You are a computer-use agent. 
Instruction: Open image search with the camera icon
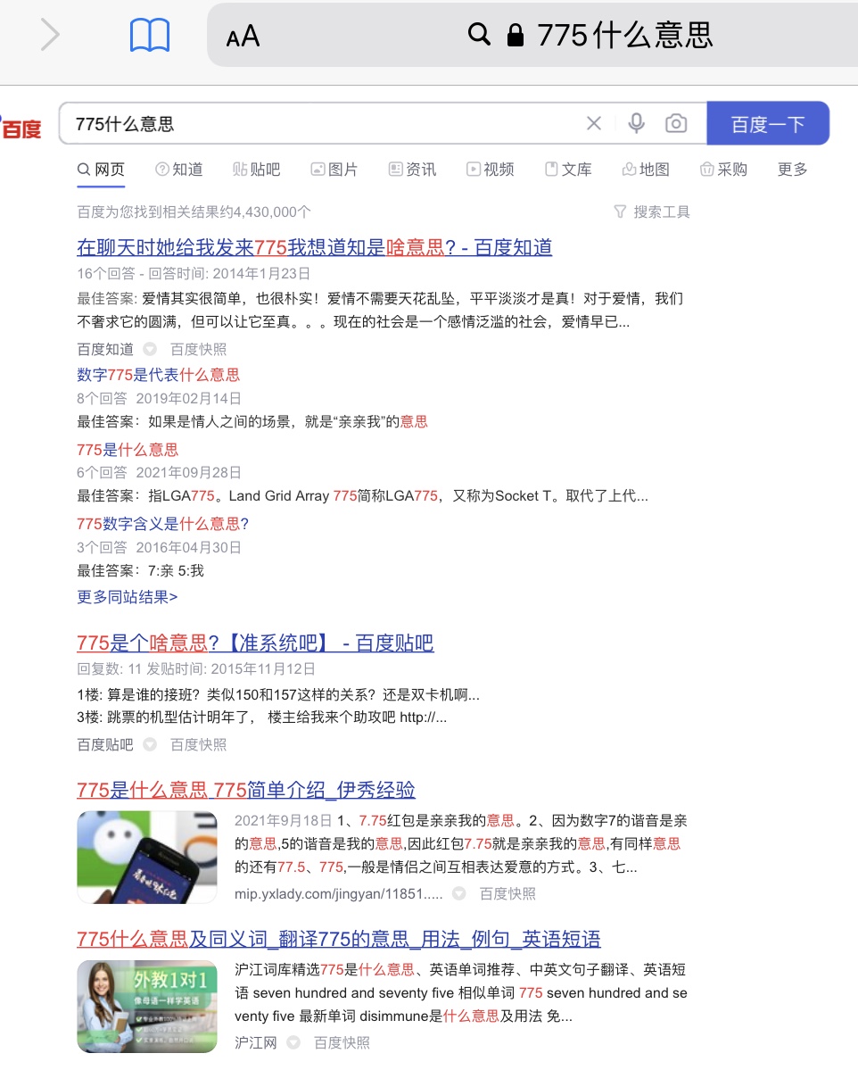click(676, 123)
